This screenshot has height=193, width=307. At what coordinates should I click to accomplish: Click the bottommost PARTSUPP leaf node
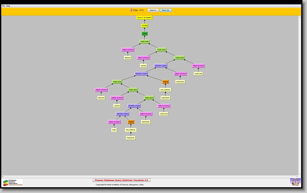click(130, 138)
